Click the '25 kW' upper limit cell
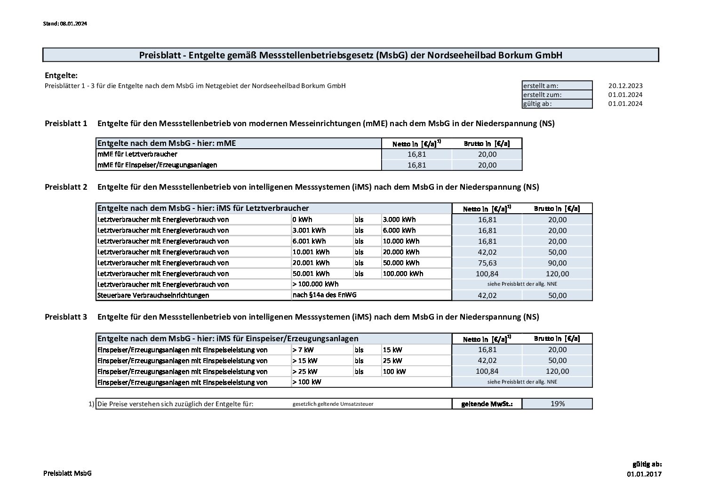The height and width of the screenshot is (498, 704). (416, 361)
